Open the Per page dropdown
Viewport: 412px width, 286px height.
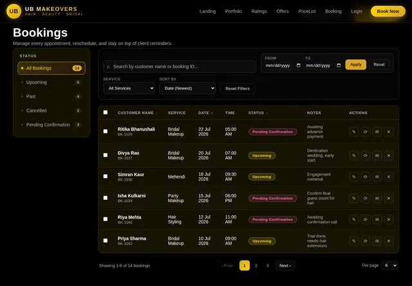click(x=389, y=265)
